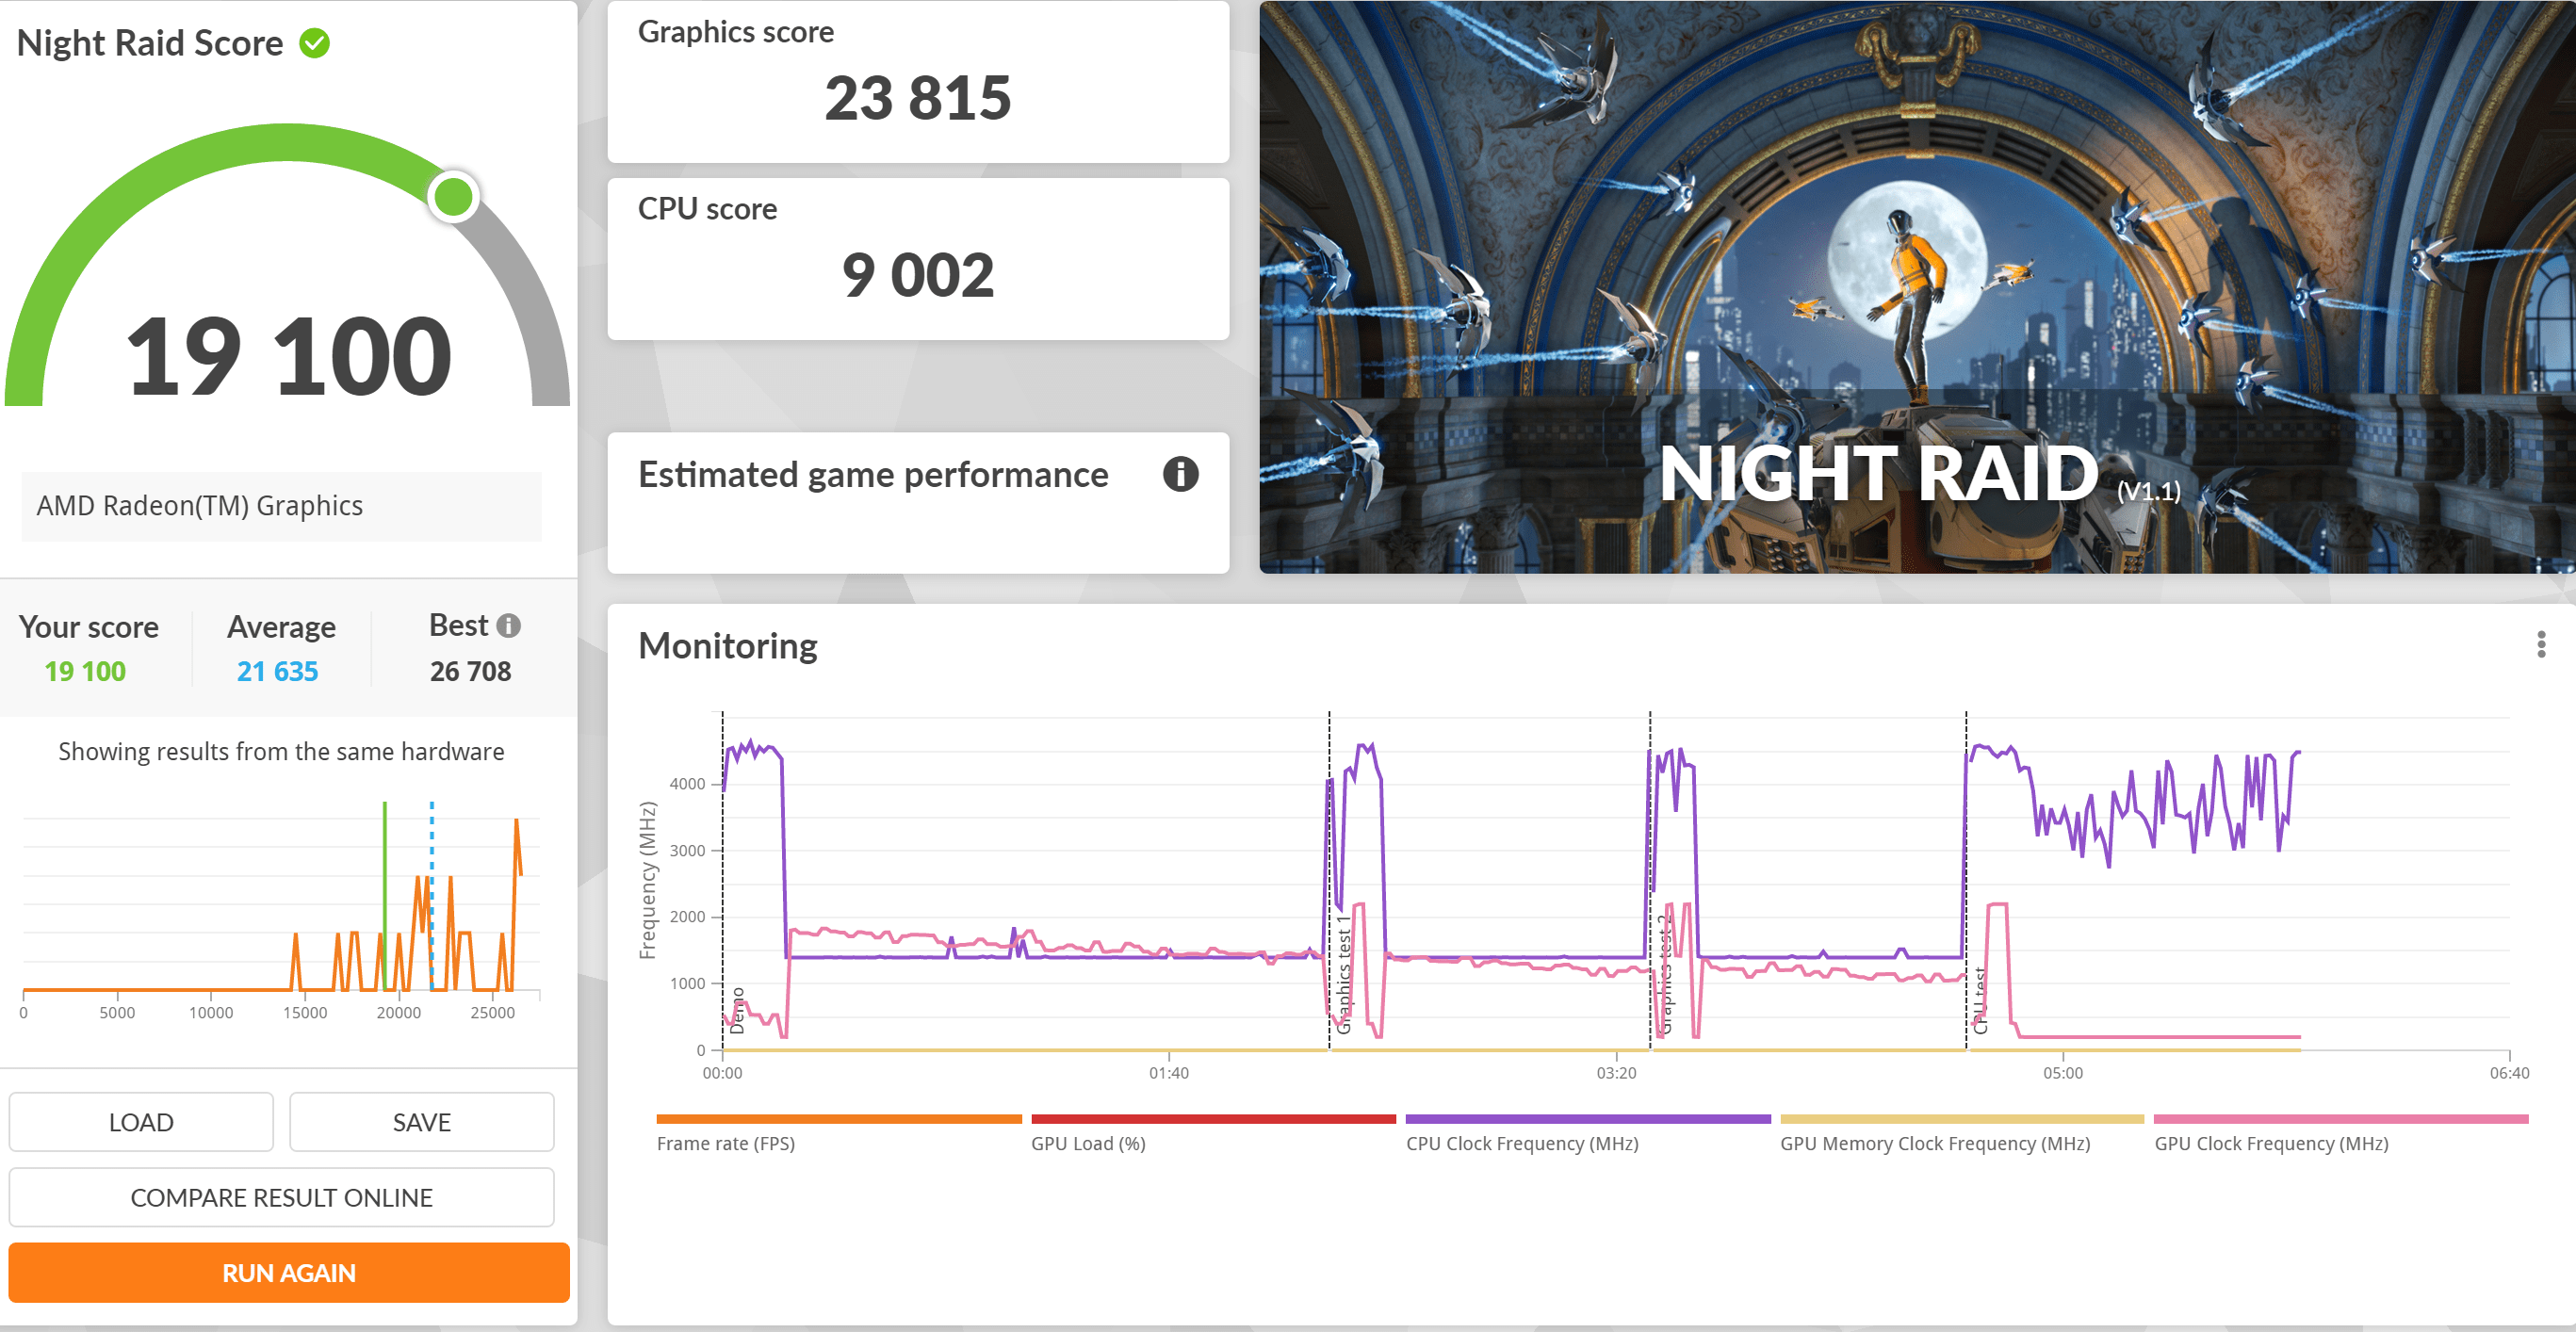The image size is (2576, 1332).
Task: Click the orange RUN AGAIN button
Action: tap(289, 1273)
